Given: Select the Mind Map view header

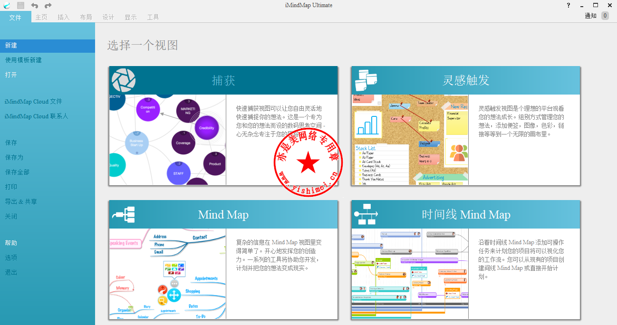Looking at the screenshot, I should tap(223, 215).
